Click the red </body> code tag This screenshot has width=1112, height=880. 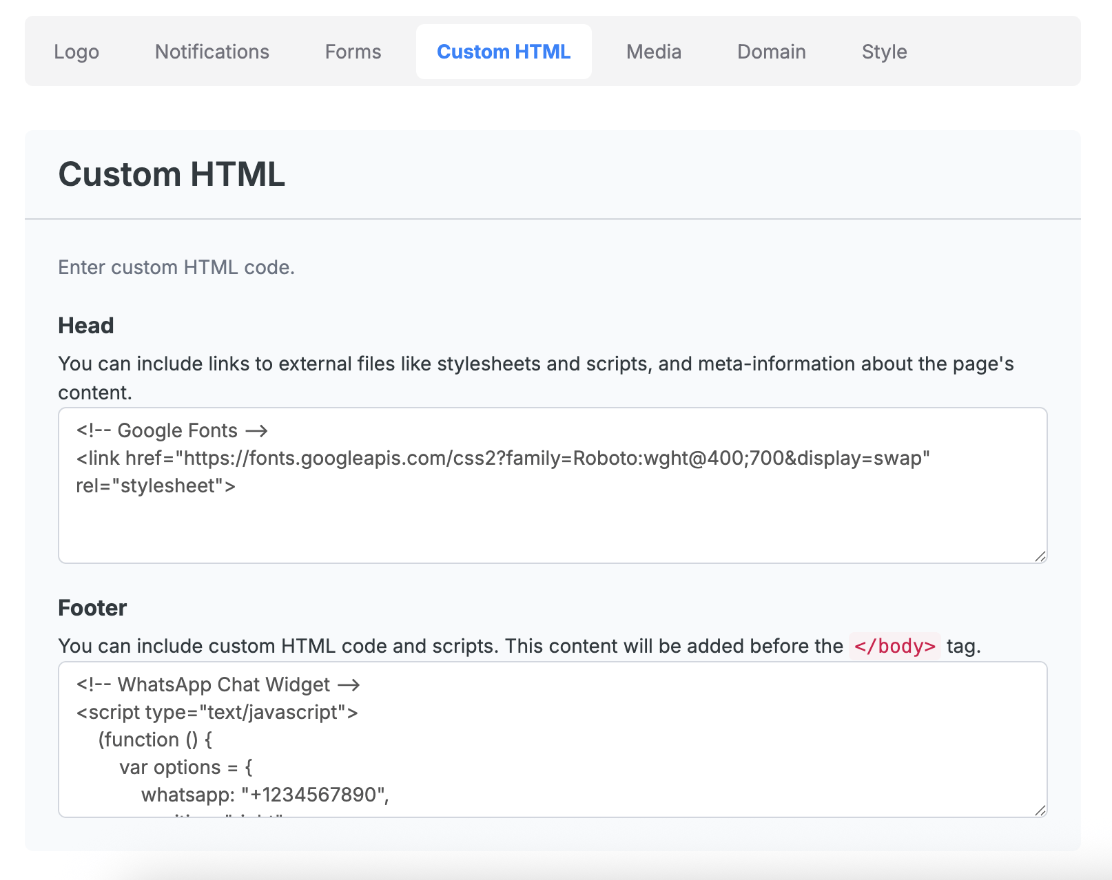tap(894, 647)
